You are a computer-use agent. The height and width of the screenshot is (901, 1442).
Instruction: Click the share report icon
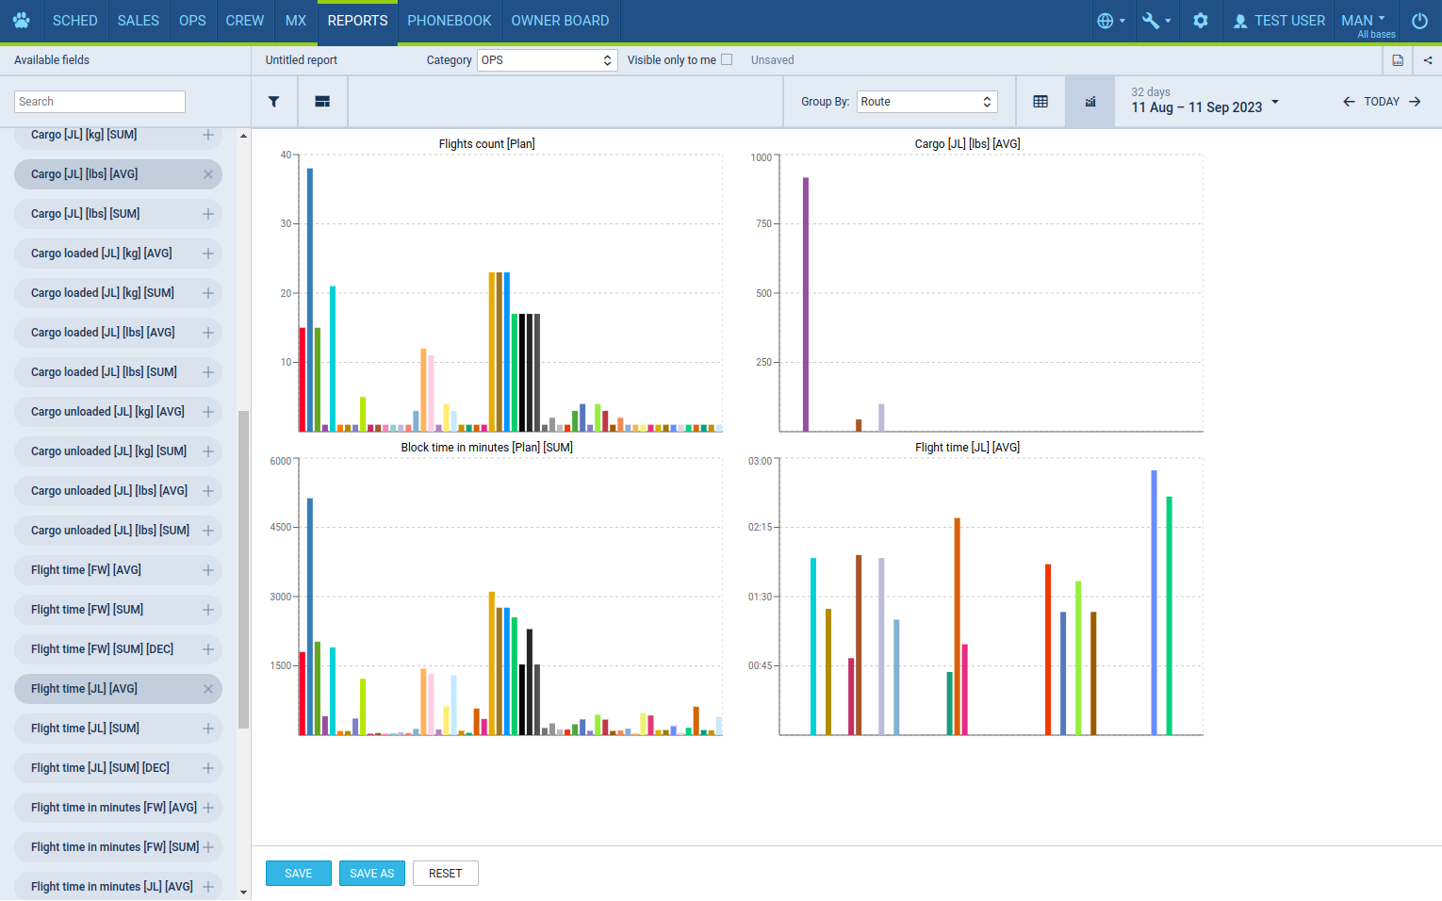point(1428,60)
